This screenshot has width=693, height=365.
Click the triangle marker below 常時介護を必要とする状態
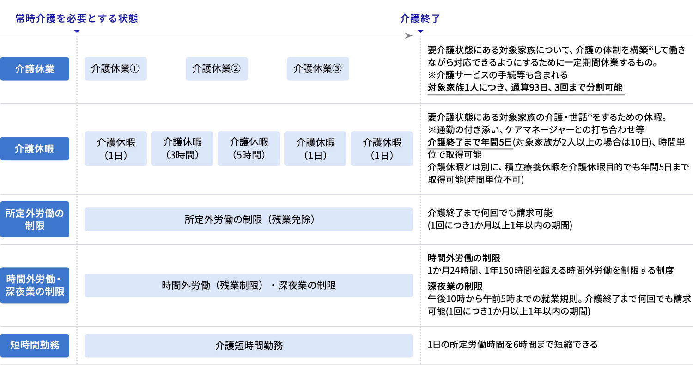coord(77,31)
